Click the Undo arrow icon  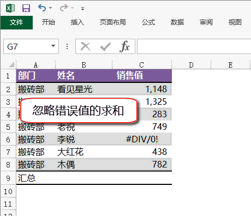coord(42,8)
